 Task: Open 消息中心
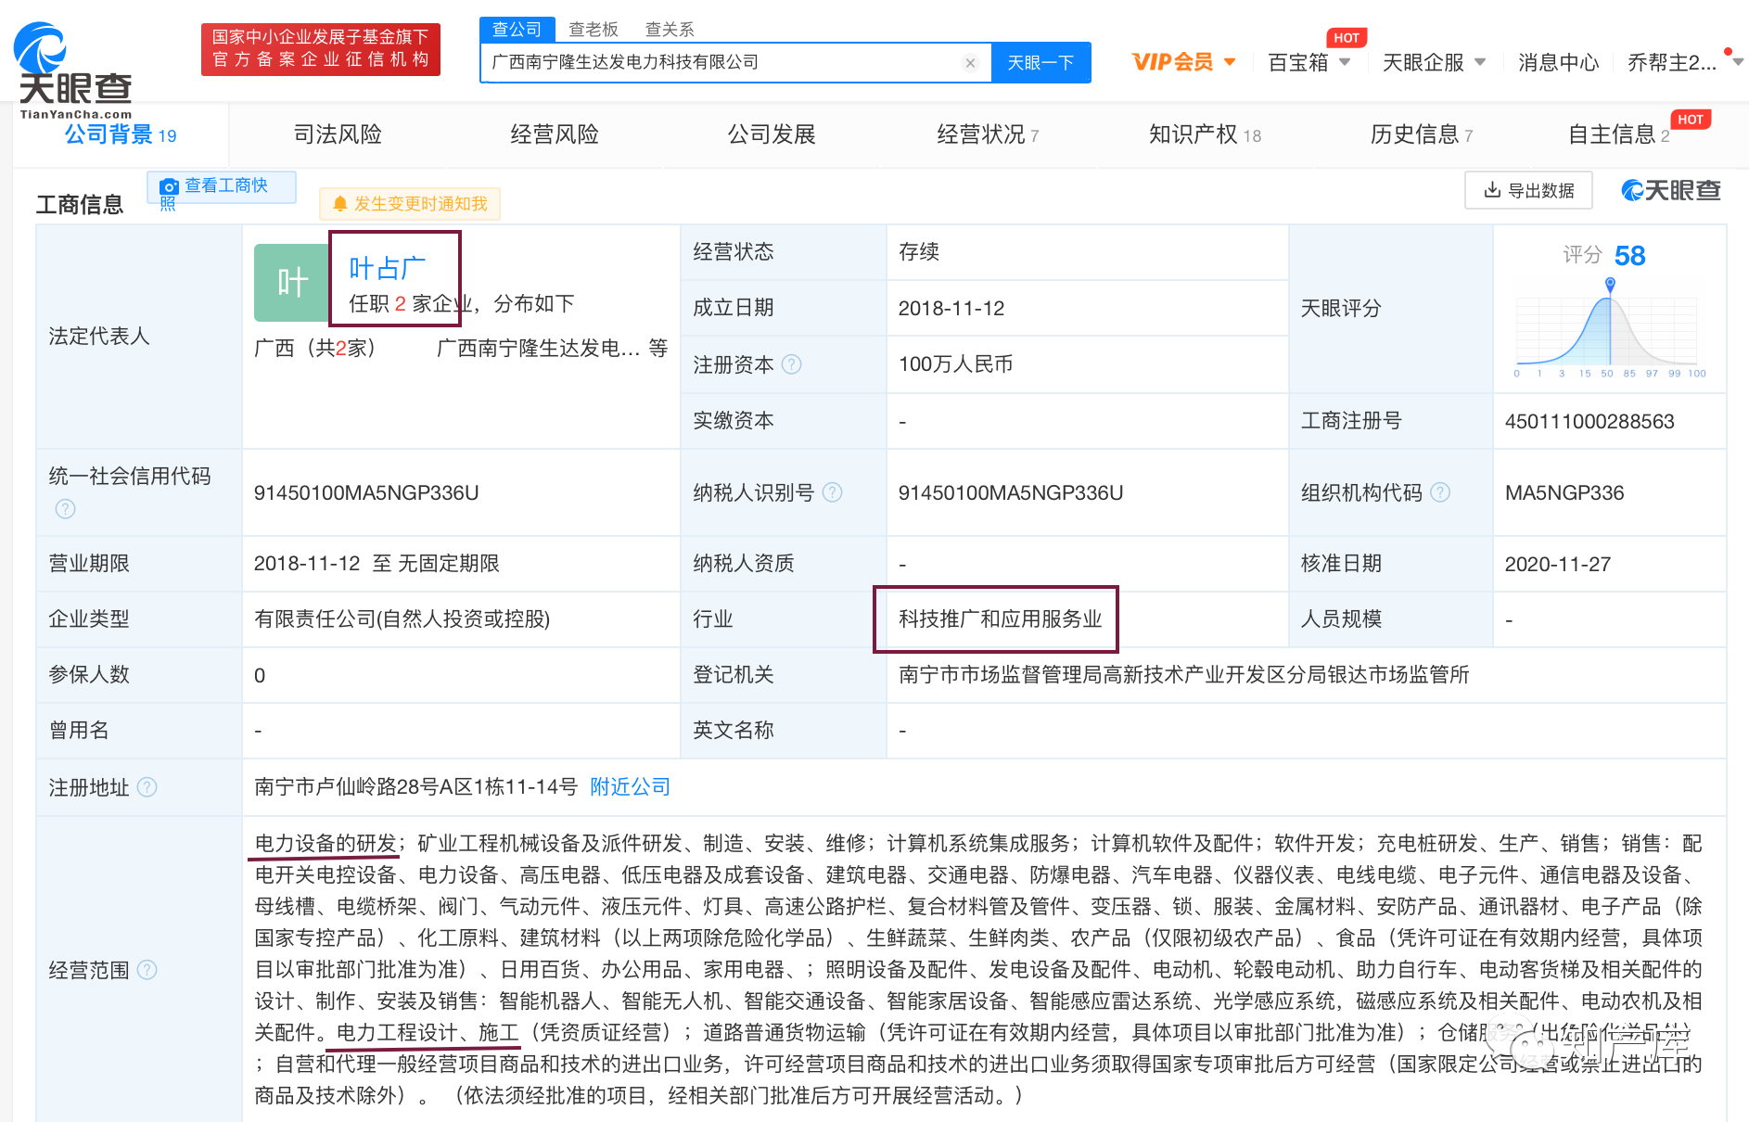[1558, 62]
